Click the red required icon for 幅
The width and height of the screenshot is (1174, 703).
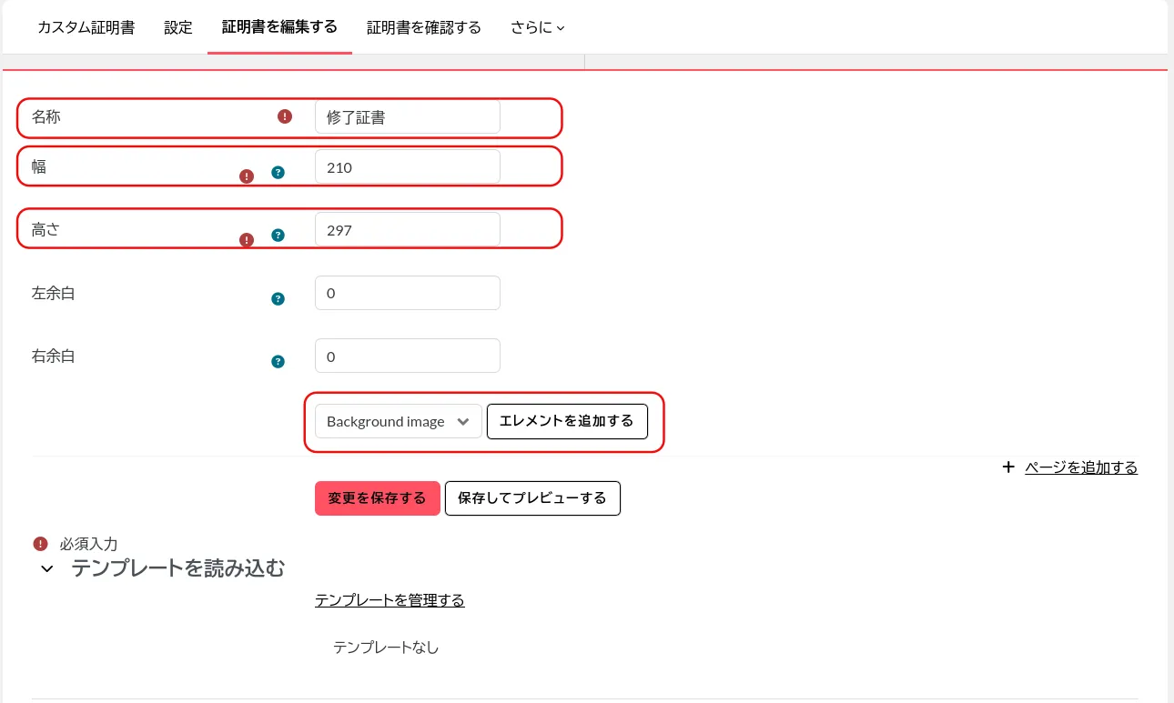(246, 176)
